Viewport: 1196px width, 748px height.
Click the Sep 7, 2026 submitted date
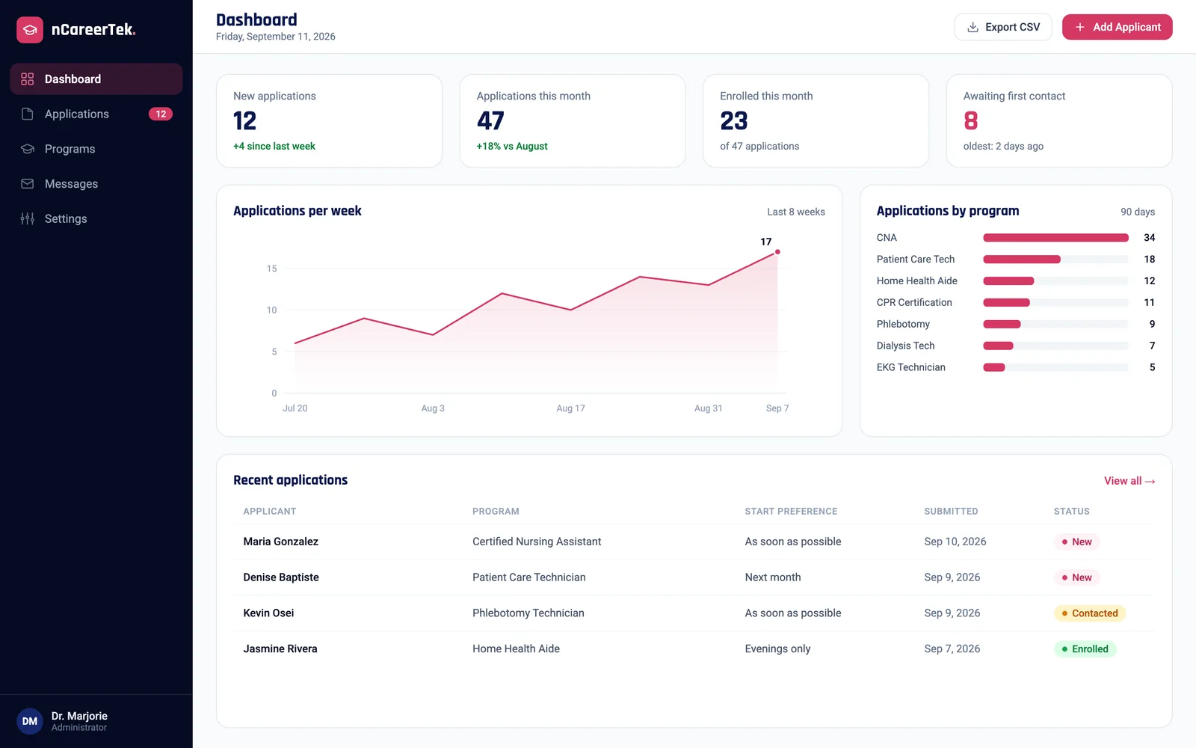click(x=952, y=649)
